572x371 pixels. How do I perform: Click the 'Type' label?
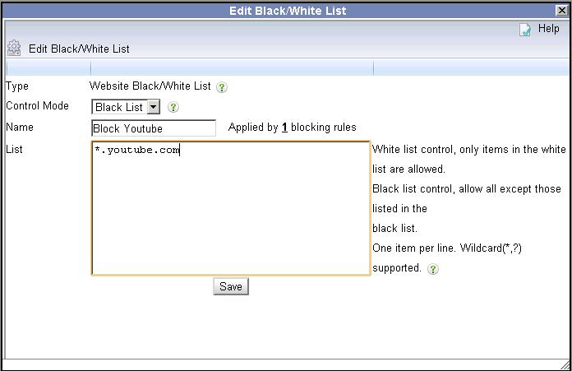(x=17, y=86)
